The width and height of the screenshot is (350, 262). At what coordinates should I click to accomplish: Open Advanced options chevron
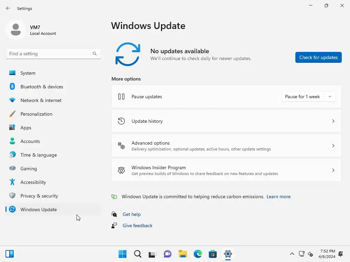333,146
